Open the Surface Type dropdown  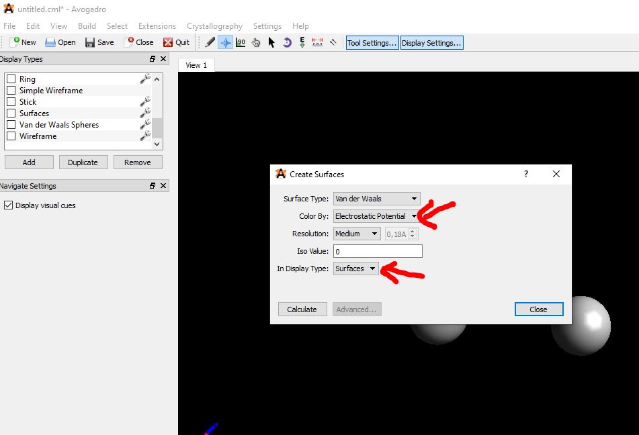376,199
